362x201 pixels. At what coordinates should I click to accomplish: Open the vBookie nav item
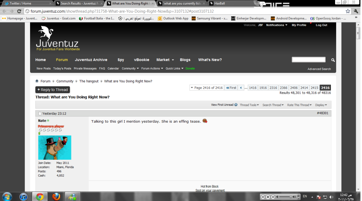click(141, 60)
